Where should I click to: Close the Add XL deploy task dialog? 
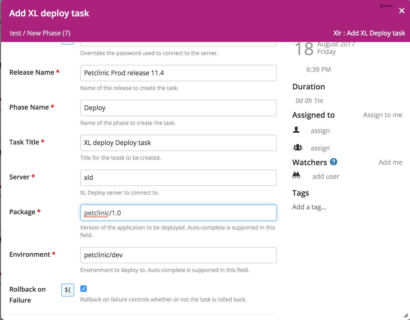pos(402,11)
